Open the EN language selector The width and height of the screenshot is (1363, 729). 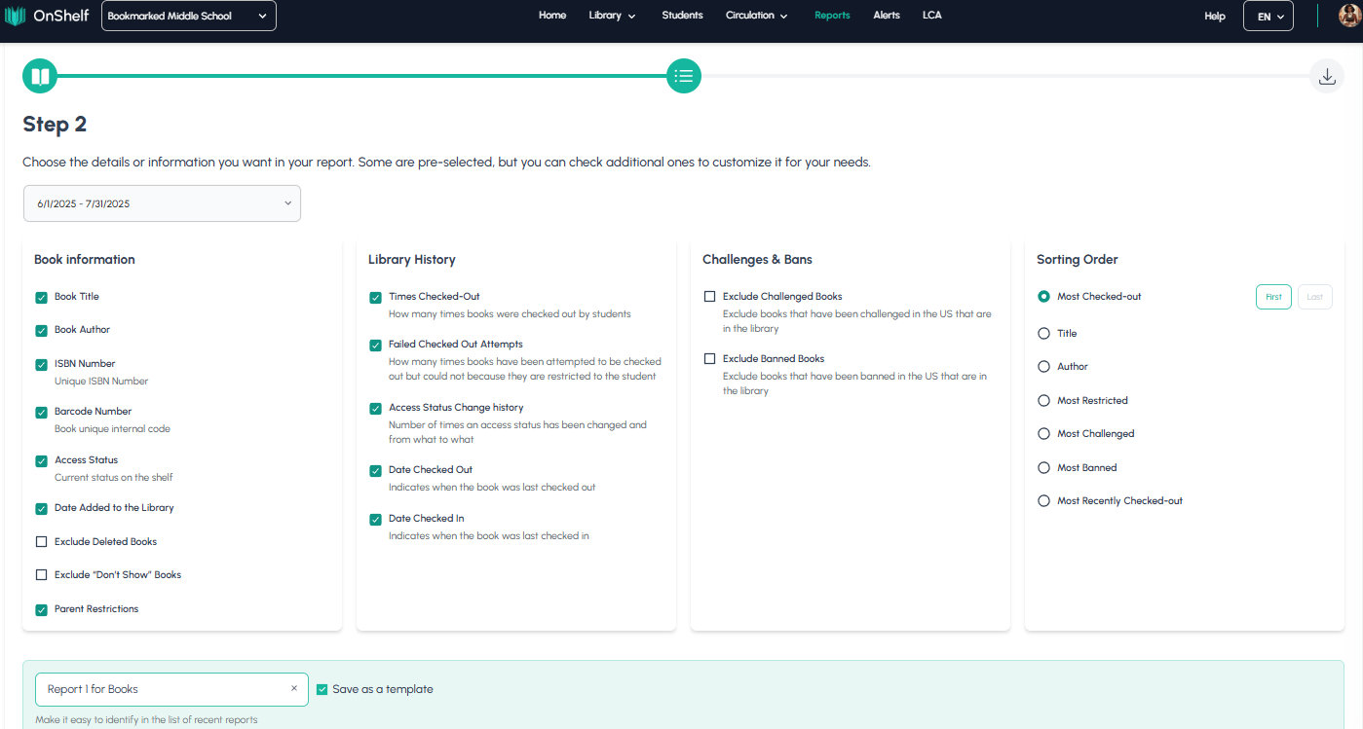(x=1268, y=17)
